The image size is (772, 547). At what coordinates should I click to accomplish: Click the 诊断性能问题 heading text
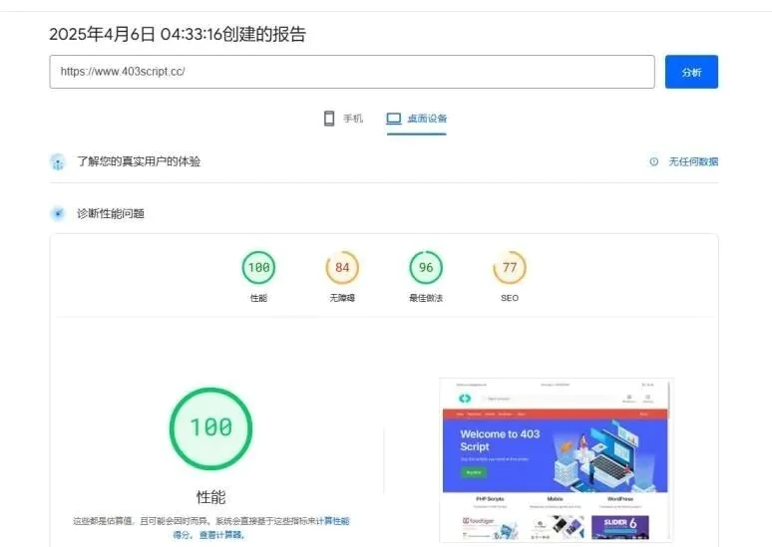111,213
